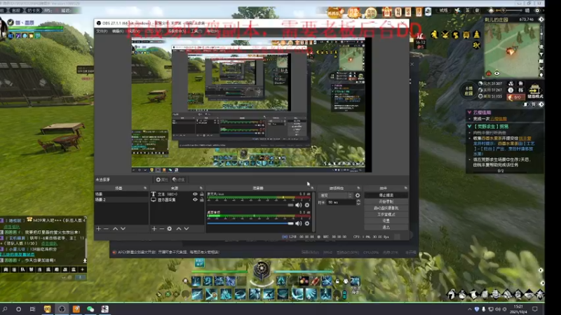
Task: Open scene transition properties gear
Action: pyautogui.click(x=358, y=195)
